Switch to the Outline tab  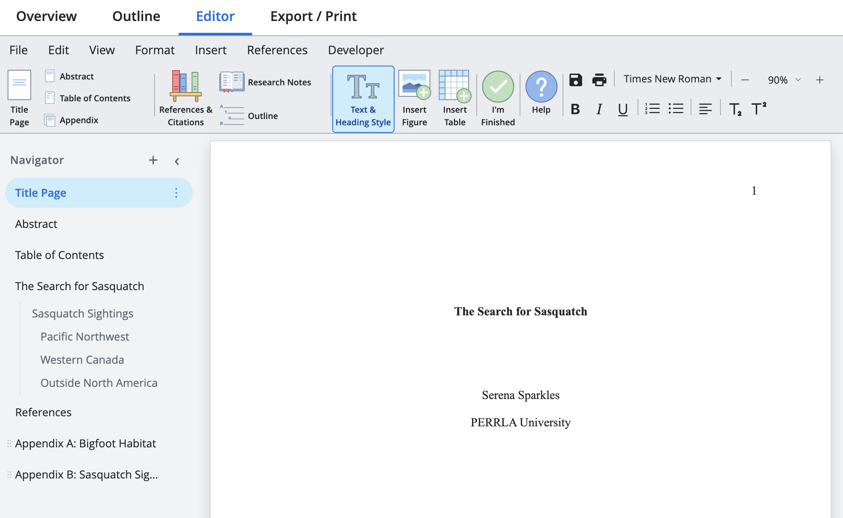(x=136, y=16)
